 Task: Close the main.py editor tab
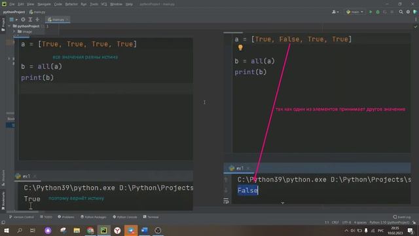coord(67,20)
